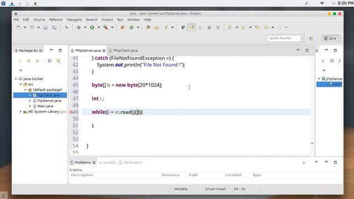Open dropdown next to Search flashlight icon
The image size is (354, 199).
(x=173, y=27)
